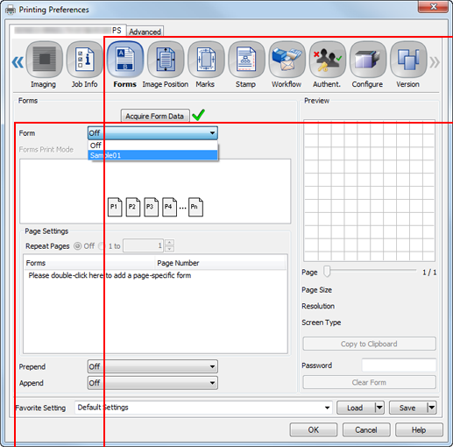Open the Job Info icon

pyautogui.click(x=85, y=60)
